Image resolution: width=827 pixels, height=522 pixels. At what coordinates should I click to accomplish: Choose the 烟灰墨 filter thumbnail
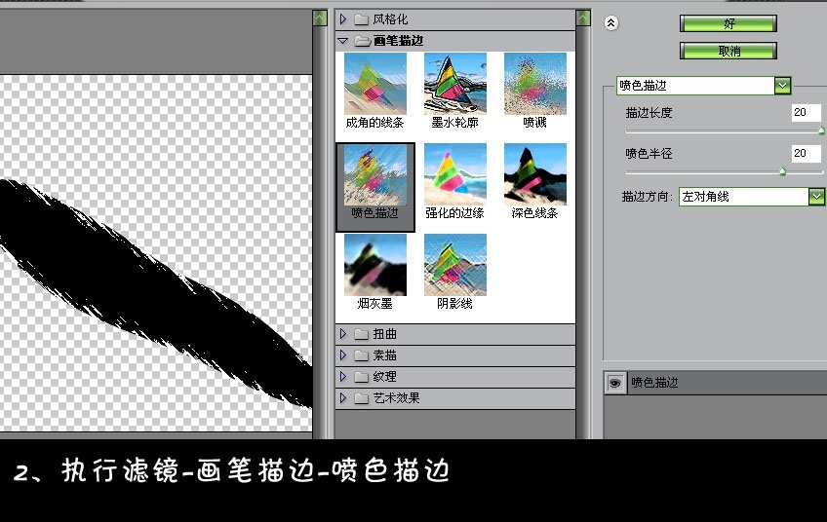[375, 265]
